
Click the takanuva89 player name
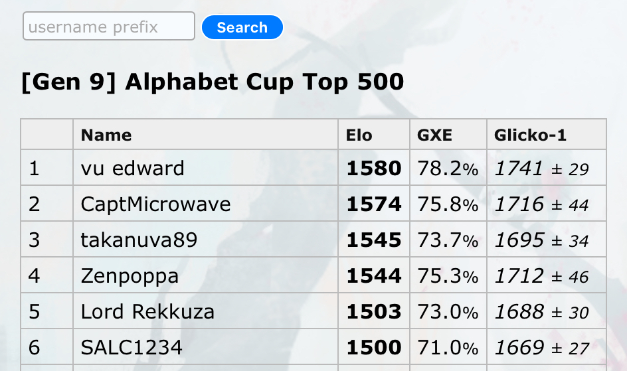click(139, 240)
